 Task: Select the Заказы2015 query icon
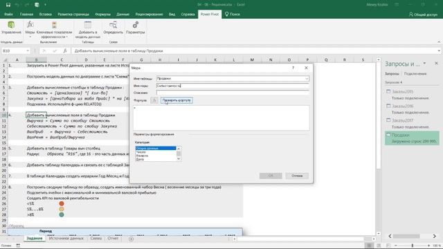point(388,91)
